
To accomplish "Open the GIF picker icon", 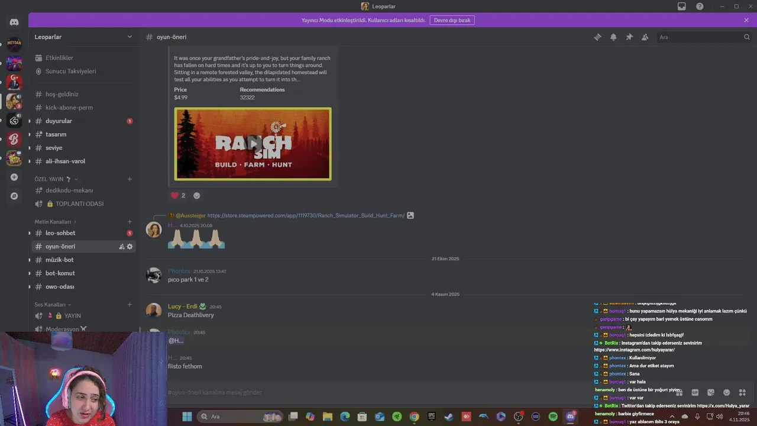I will (695, 392).
